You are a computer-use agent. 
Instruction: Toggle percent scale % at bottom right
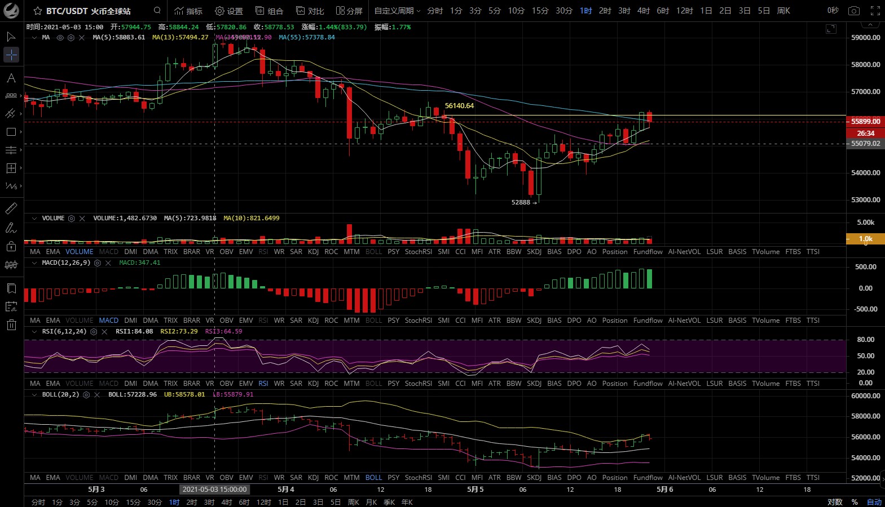point(855,502)
